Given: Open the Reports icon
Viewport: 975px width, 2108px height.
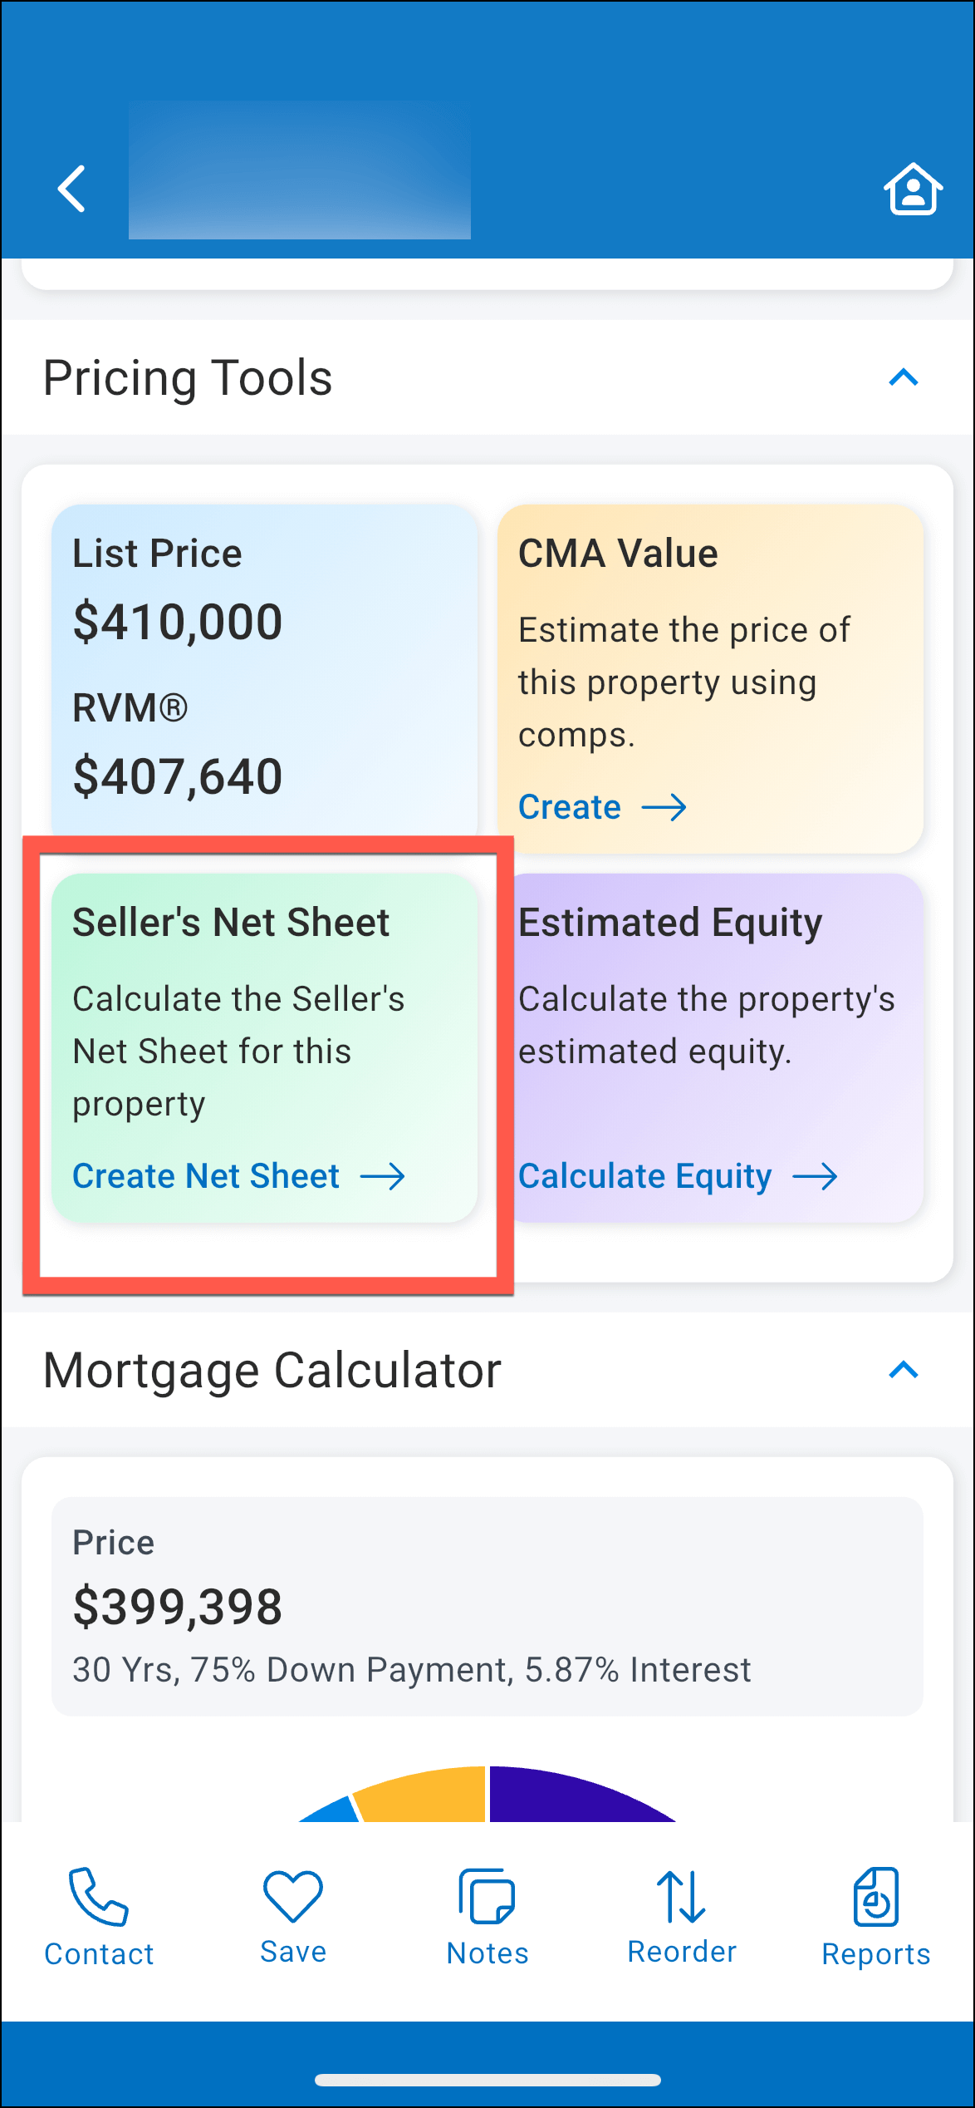Looking at the screenshot, I should click(x=875, y=1897).
